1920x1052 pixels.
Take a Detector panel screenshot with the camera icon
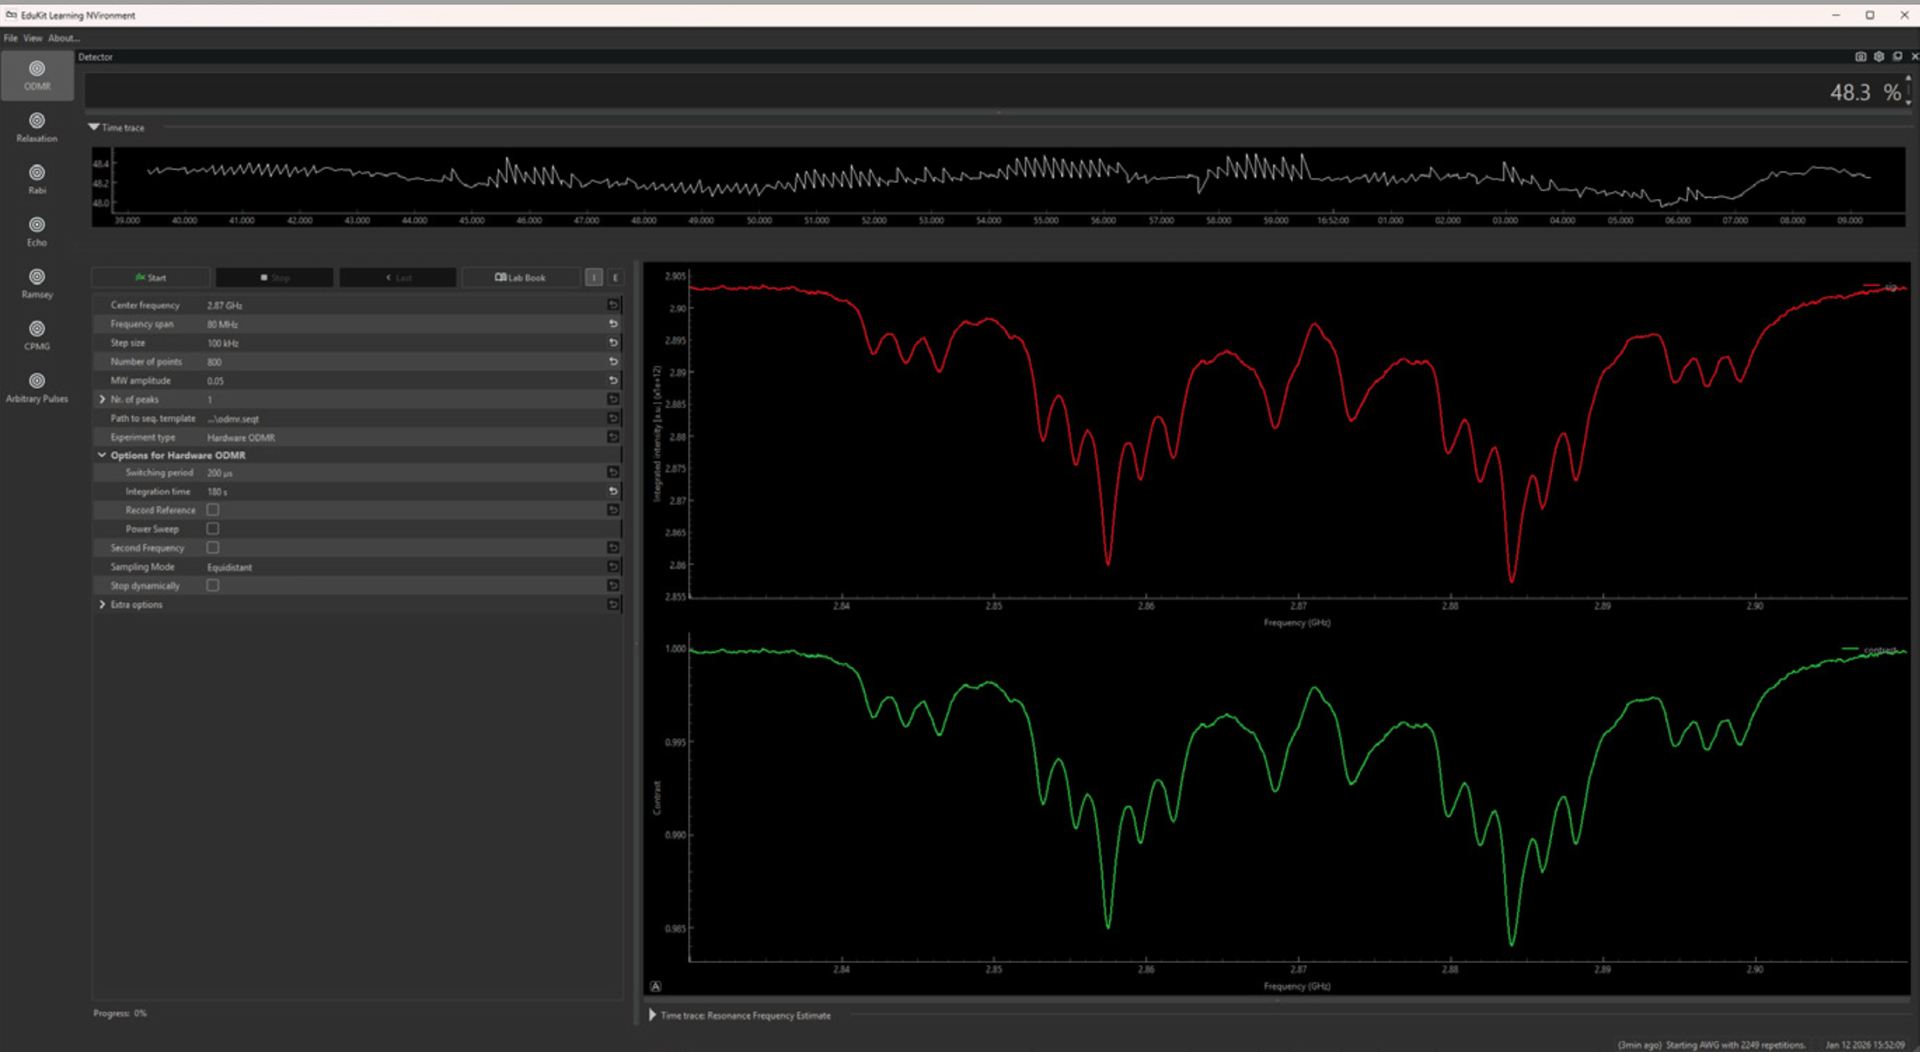(1860, 57)
